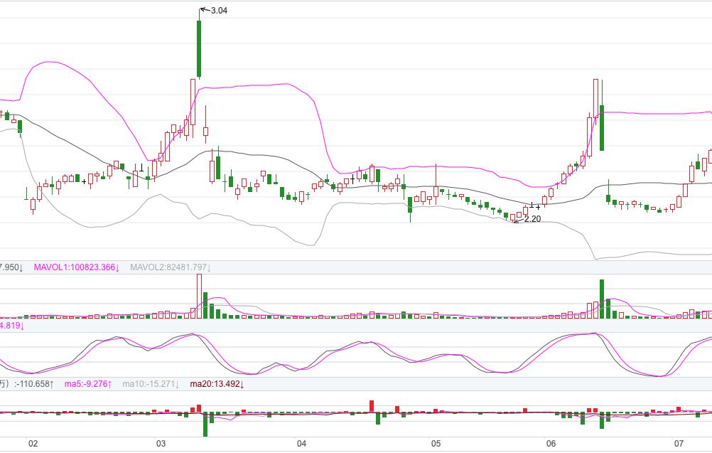This screenshot has height=453, width=712.
Task: Select date label 07 on the time axis
Action: (x=679, y=444)
